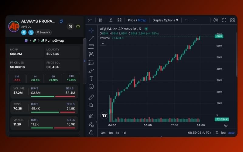Select the trend line drawing tool
Screen dimensions: 243x152
91,39
